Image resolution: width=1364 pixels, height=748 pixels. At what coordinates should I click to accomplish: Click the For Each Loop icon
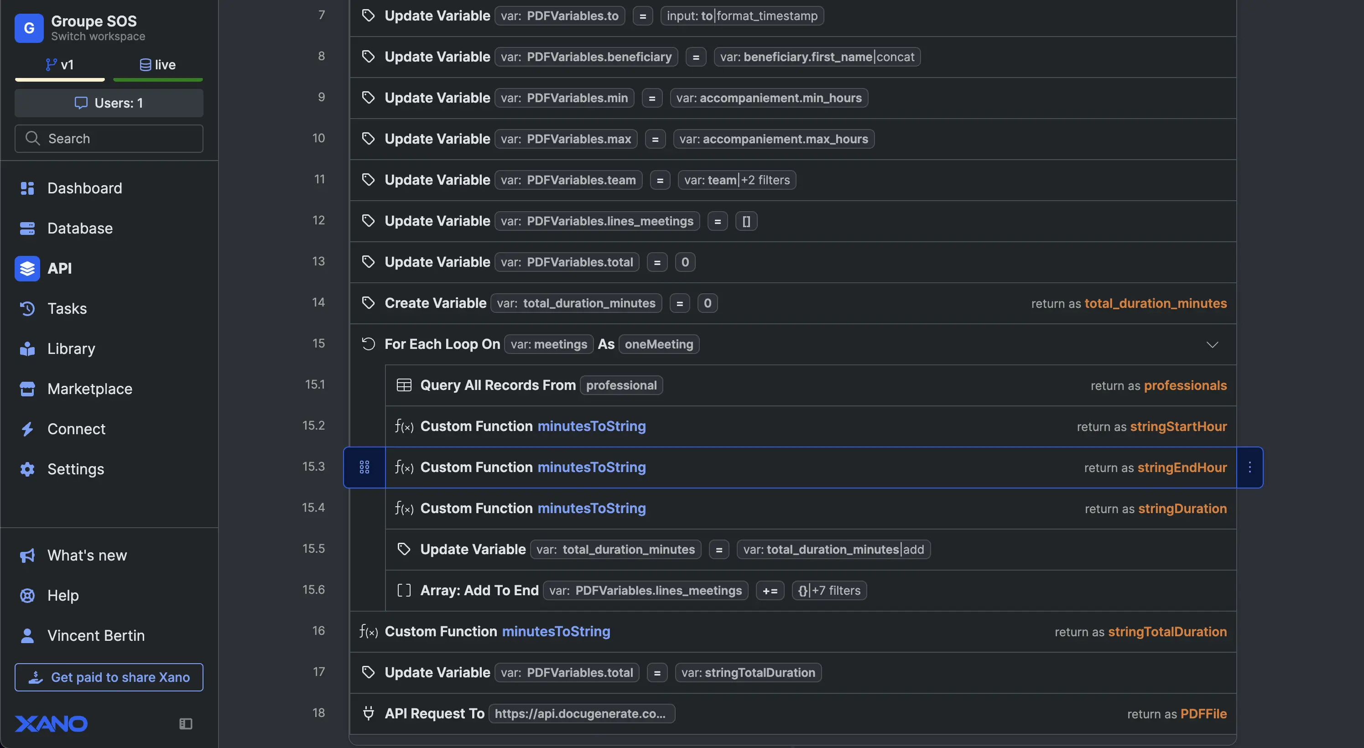pyautogui.click(x=368, y=344)
